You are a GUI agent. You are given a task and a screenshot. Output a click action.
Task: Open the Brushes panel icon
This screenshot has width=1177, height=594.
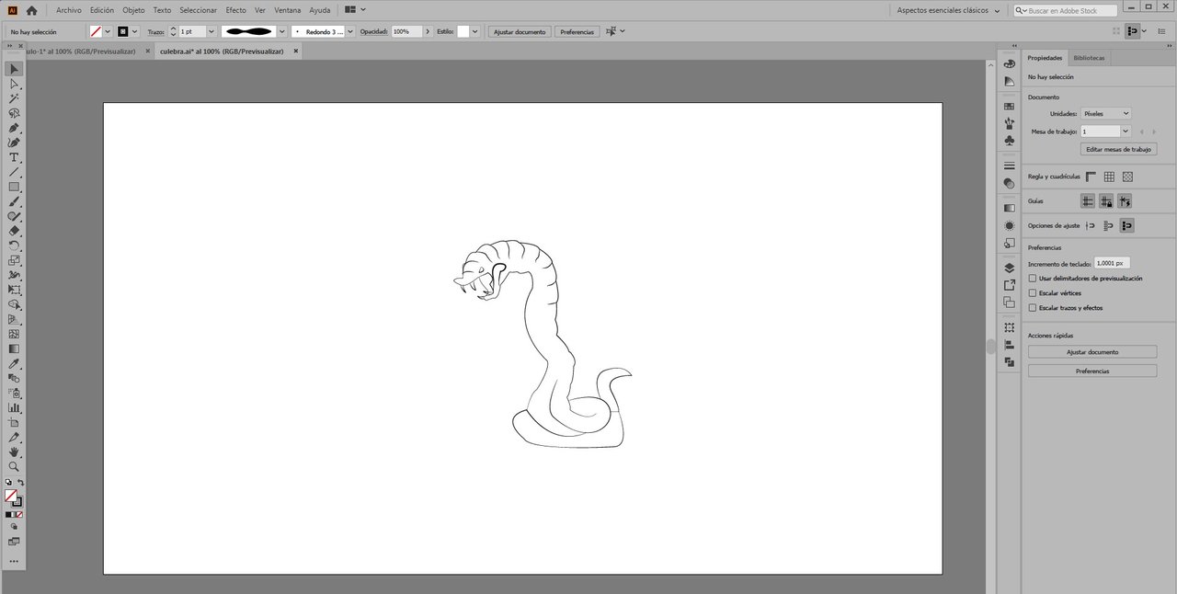point(1009,123)
